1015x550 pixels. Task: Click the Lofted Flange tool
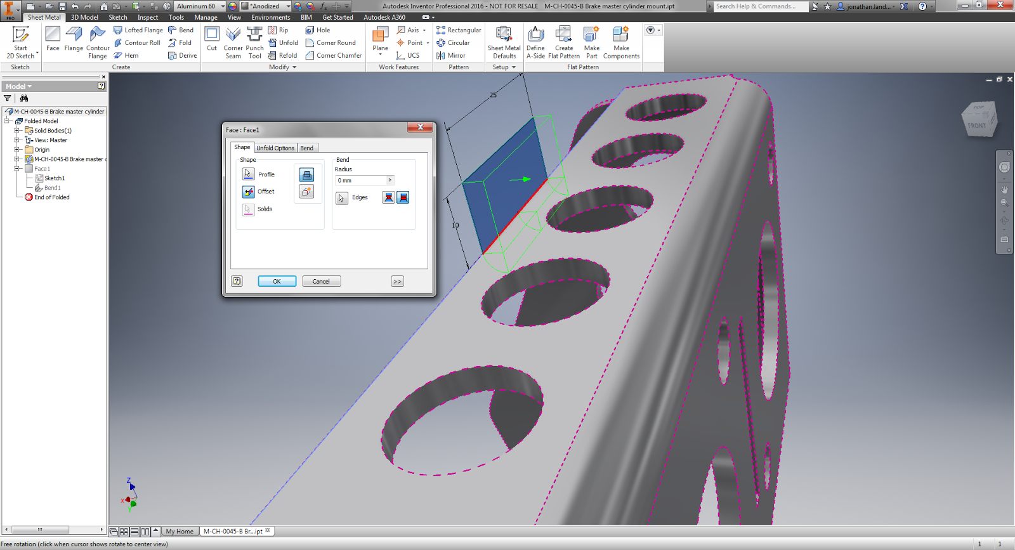[138, 30]
